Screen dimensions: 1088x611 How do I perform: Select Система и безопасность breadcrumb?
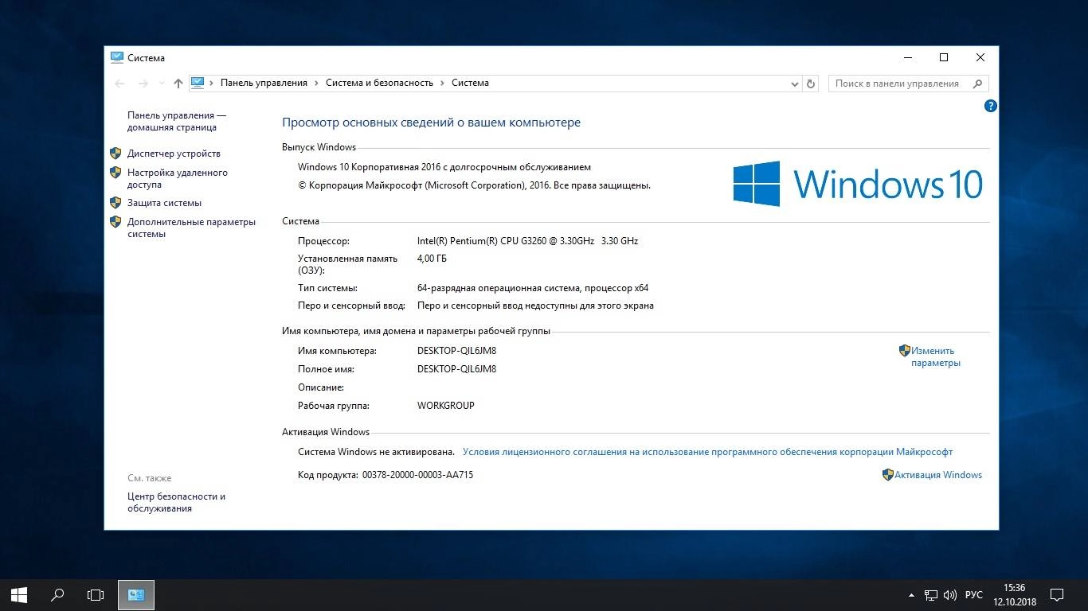point(379,83)
